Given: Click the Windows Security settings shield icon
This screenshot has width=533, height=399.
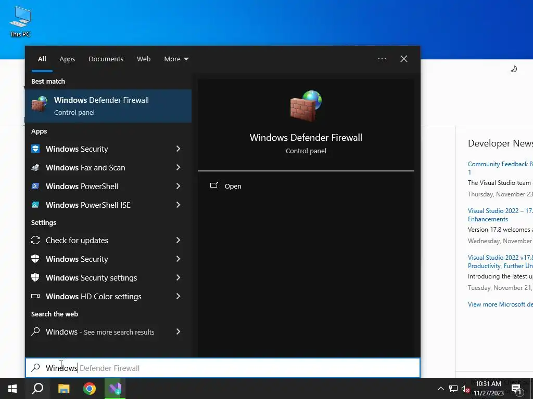Looking at the screenshot, I should pos(35,277).
